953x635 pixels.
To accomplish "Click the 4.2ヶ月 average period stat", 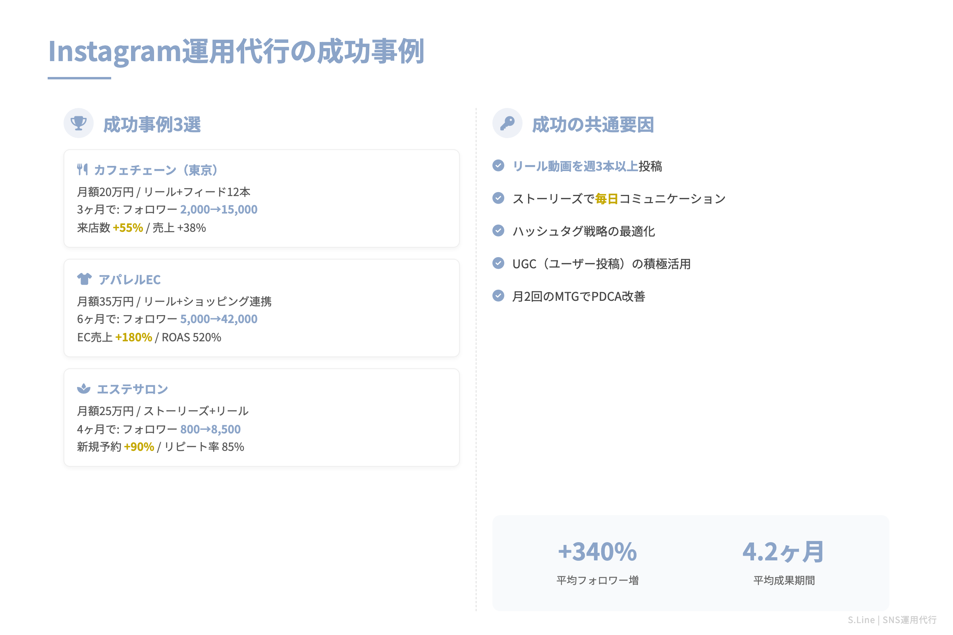I will point(783,551).
